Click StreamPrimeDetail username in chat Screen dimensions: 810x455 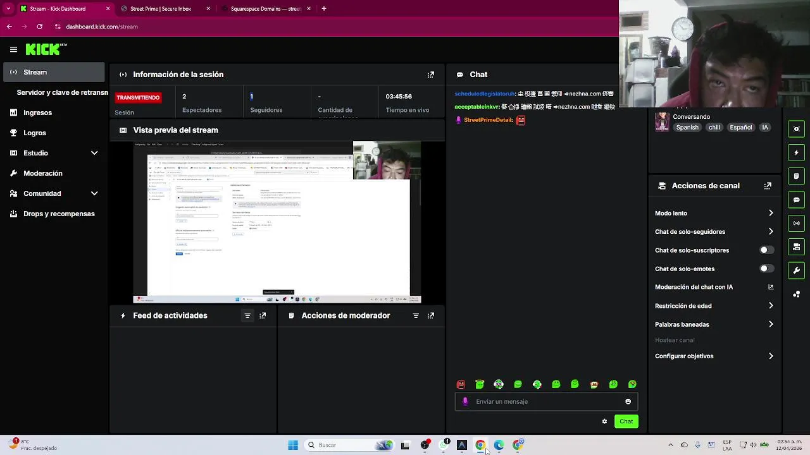[487, 120]
